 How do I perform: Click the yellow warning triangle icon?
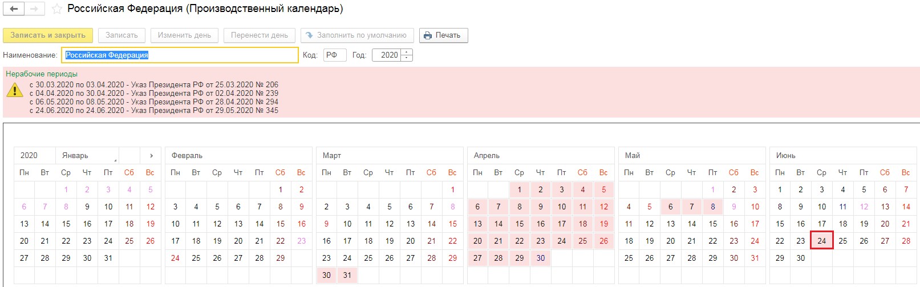14,90
